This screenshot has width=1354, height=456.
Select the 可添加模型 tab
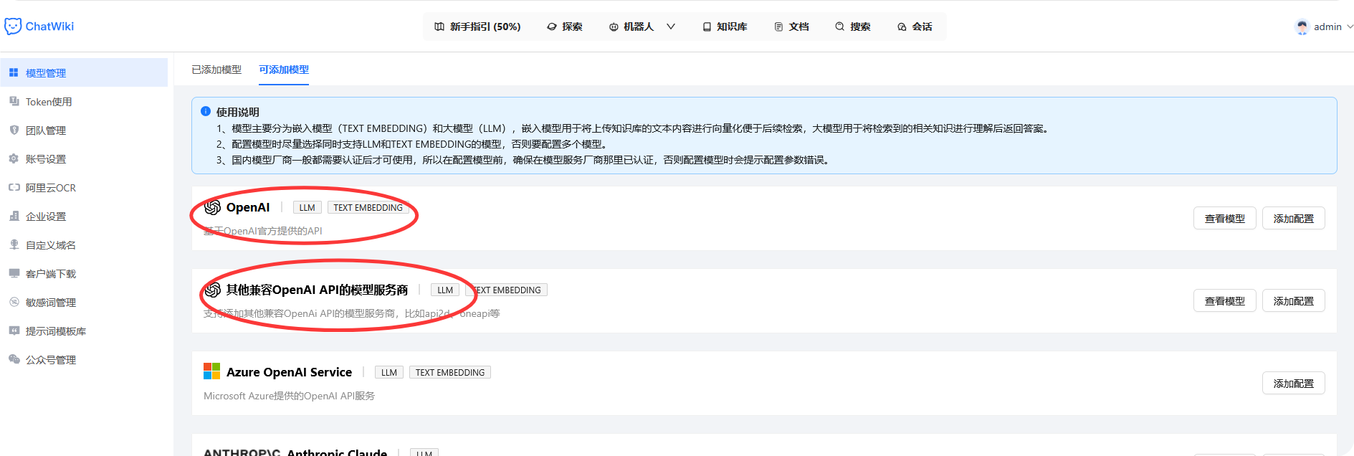pos(284,70)
